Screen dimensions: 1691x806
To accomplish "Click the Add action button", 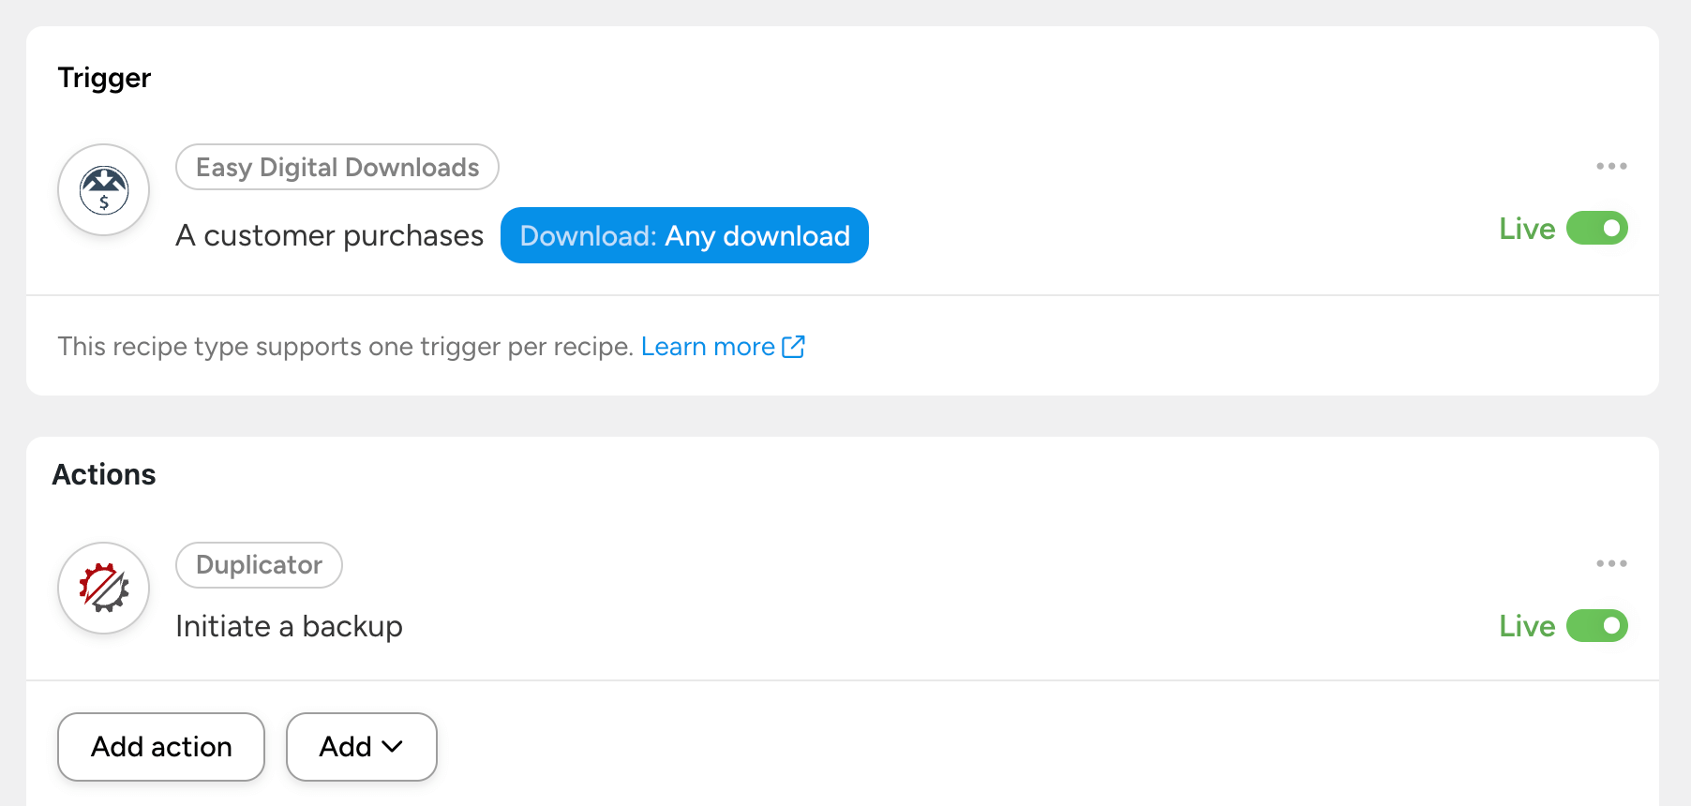I will tap(161, 747).
